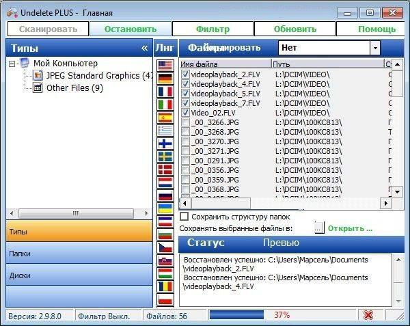Select the Greek flag language
This screenshot has width=410, height=326.
pos(165,131)
